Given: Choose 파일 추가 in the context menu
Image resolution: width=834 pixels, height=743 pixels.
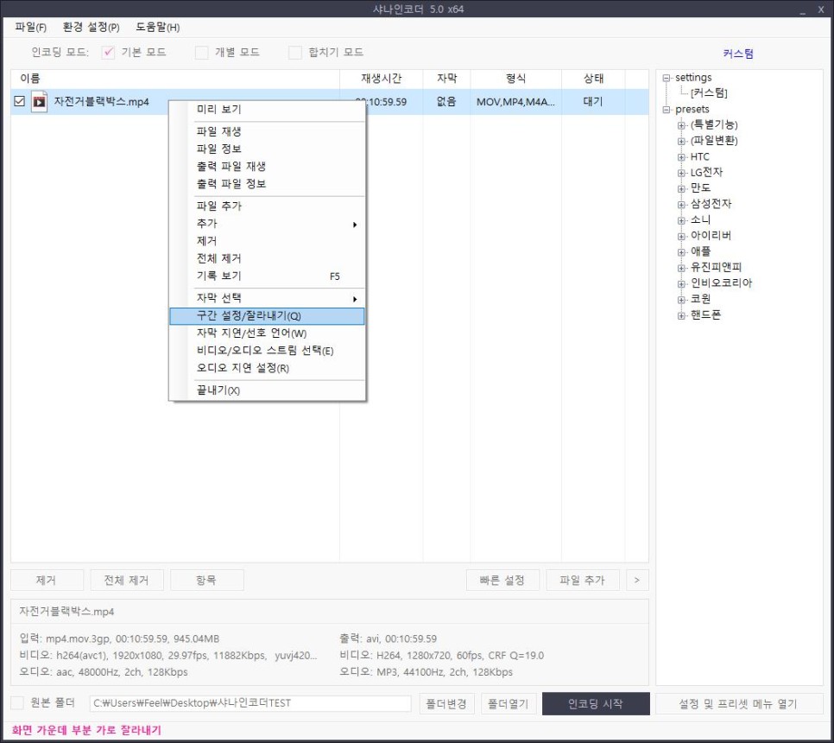Looking at the screenshot, I should 268,206.
